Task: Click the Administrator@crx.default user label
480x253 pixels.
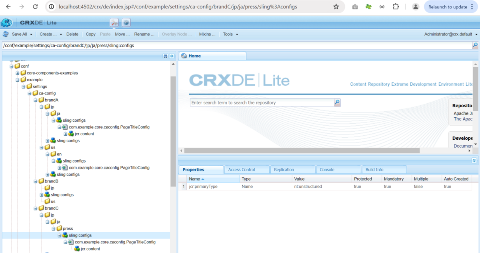Action: 448,34
